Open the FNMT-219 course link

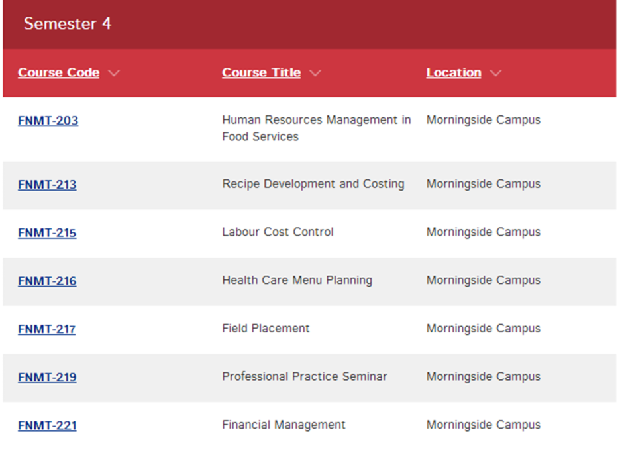pos(47,378)
